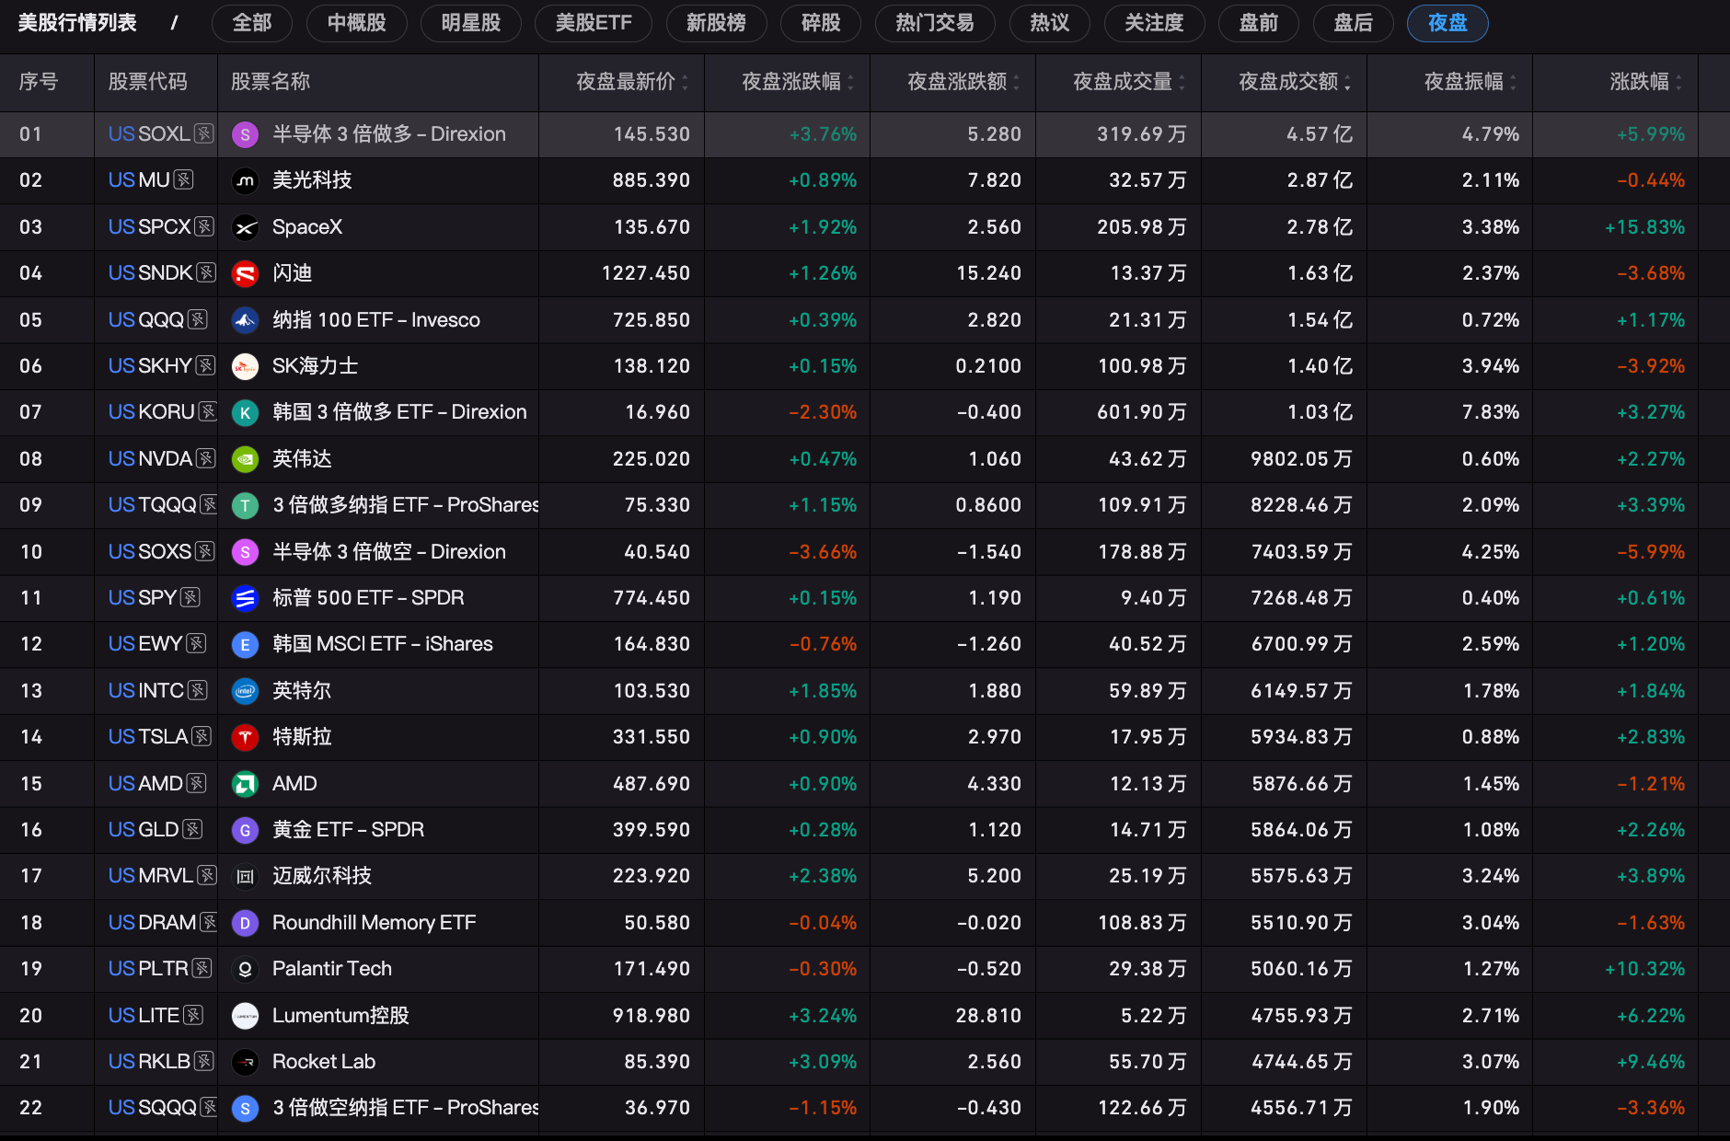This screenshot has width=1730, height=1141.
Task: Click the SpaceX logo icon
Action: (x=245, y=227)
